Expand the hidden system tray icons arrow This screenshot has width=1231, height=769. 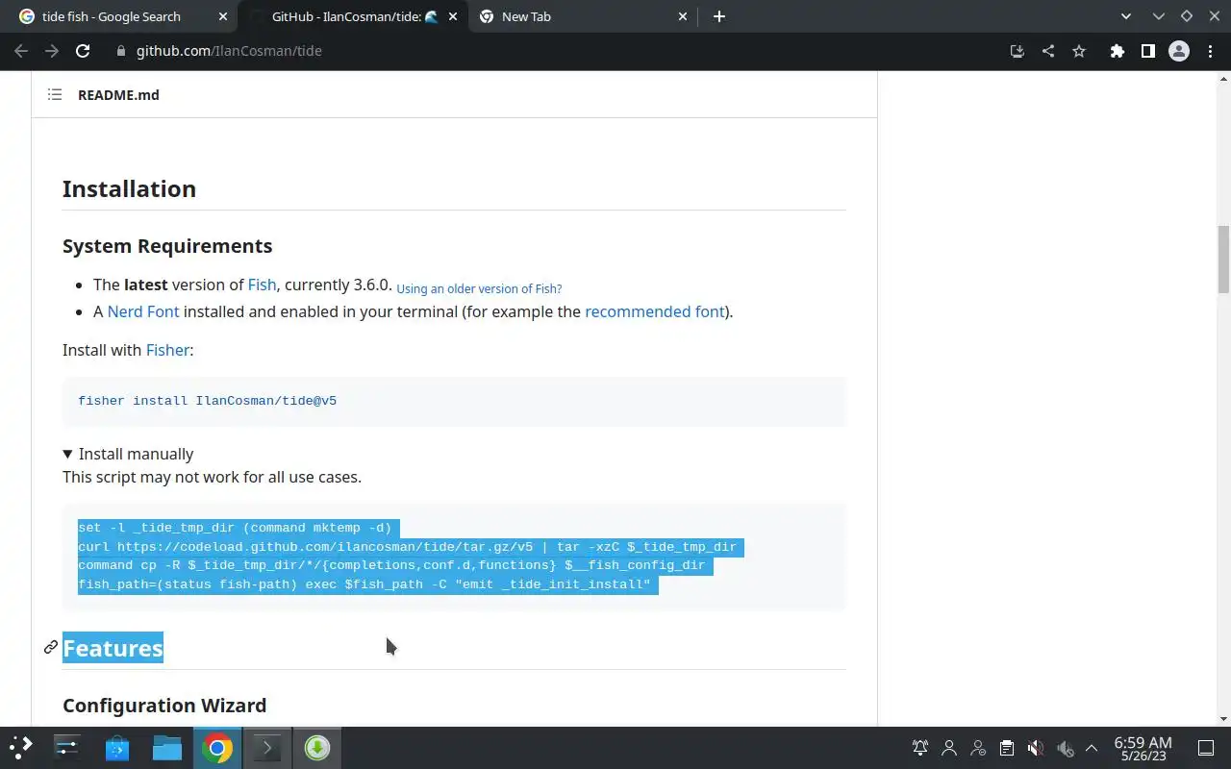[x=1092, y=748]
